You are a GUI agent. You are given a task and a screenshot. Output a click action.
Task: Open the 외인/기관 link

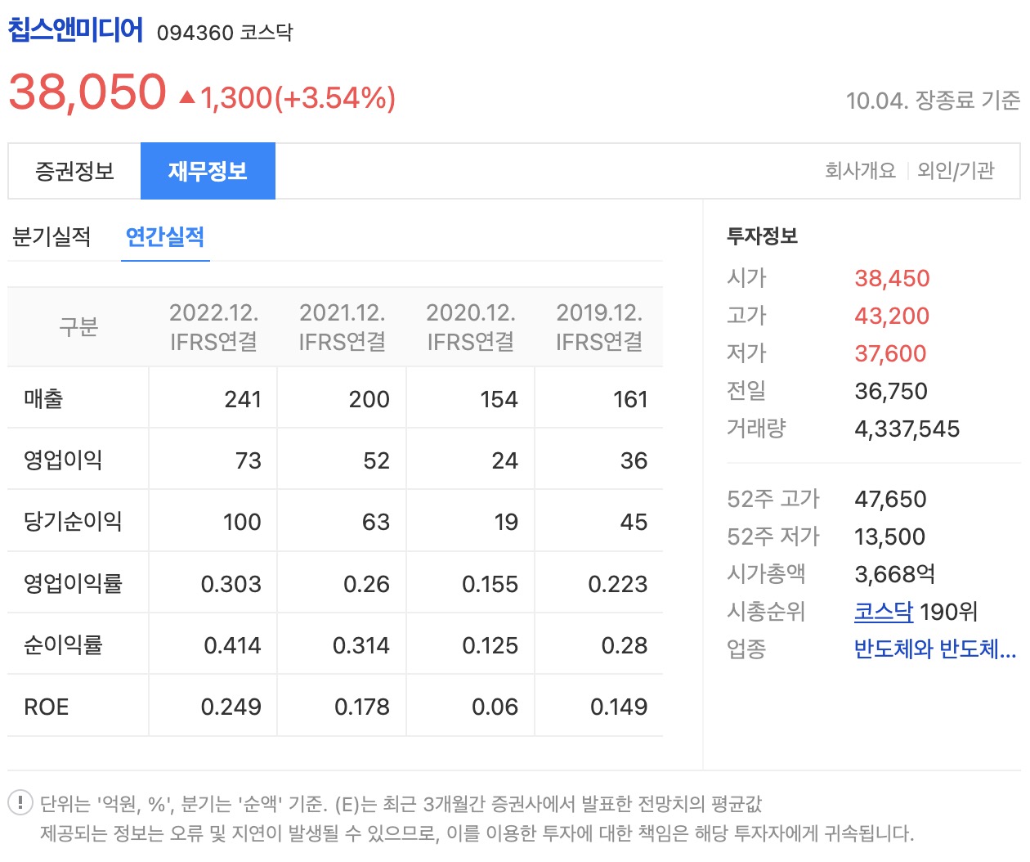pos(956,171)
